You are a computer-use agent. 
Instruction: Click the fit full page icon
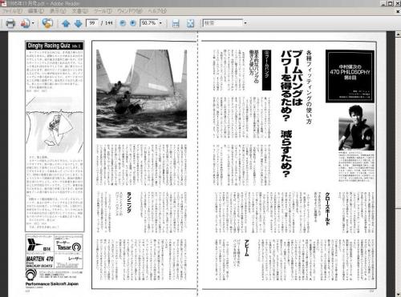(x=190, y=23)
